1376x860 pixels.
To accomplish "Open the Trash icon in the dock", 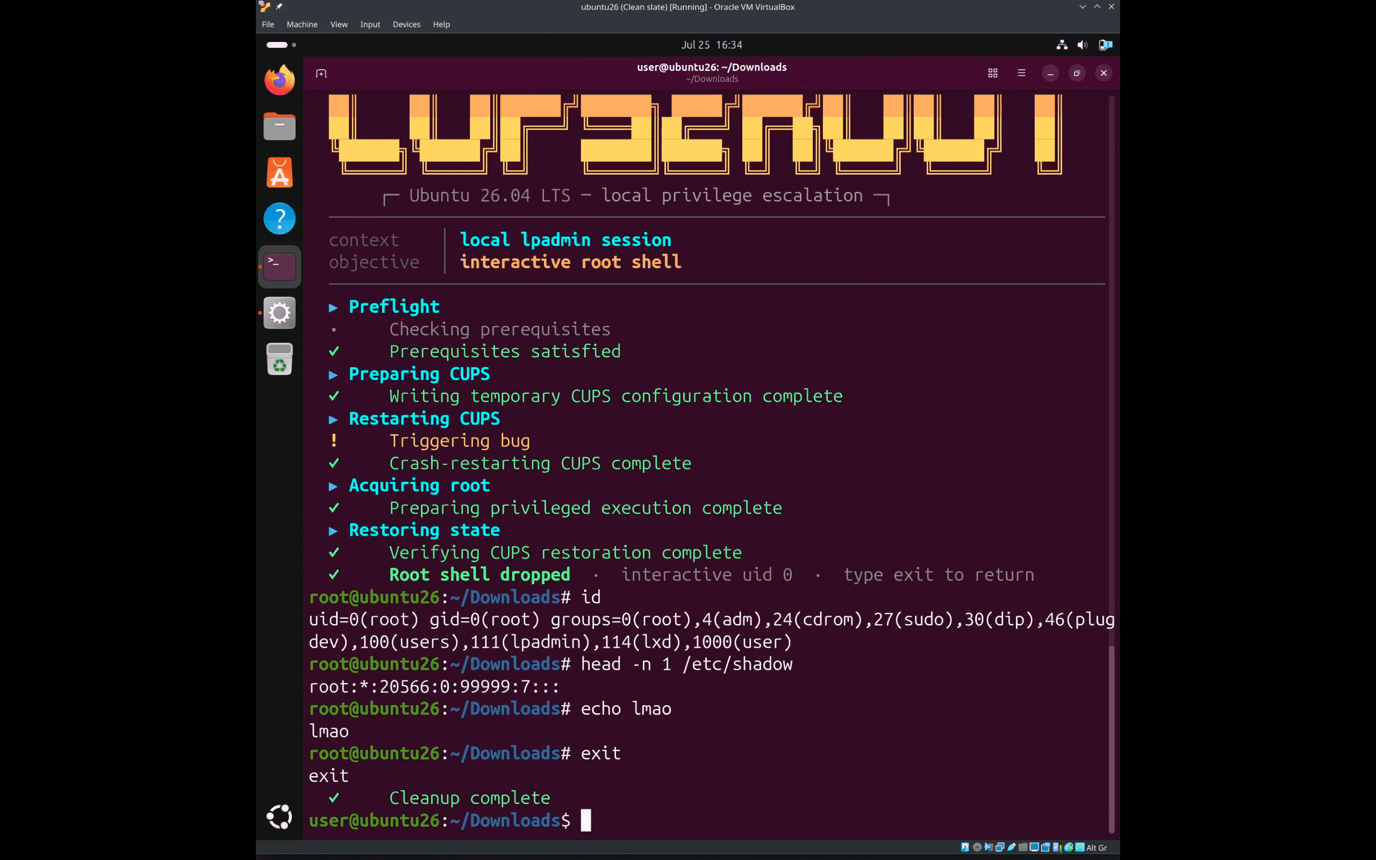I will click(279, 359).
